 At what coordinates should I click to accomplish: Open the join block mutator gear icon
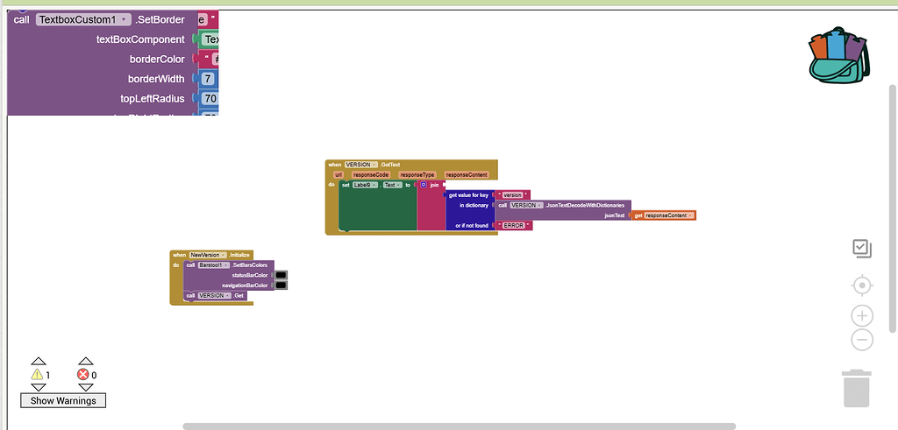pos(423,185)
